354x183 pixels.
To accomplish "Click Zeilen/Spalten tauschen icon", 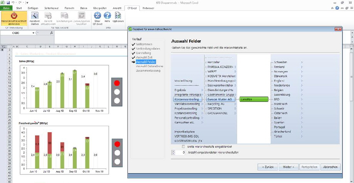I will [x=81, y=15].
